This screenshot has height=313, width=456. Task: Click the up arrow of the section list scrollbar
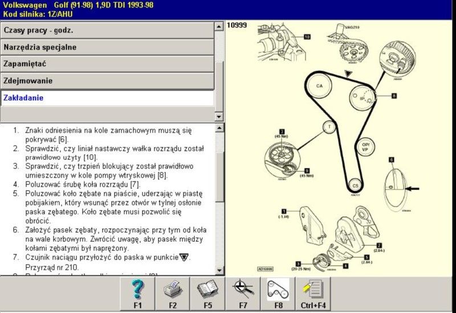click(x=219, y=26)
